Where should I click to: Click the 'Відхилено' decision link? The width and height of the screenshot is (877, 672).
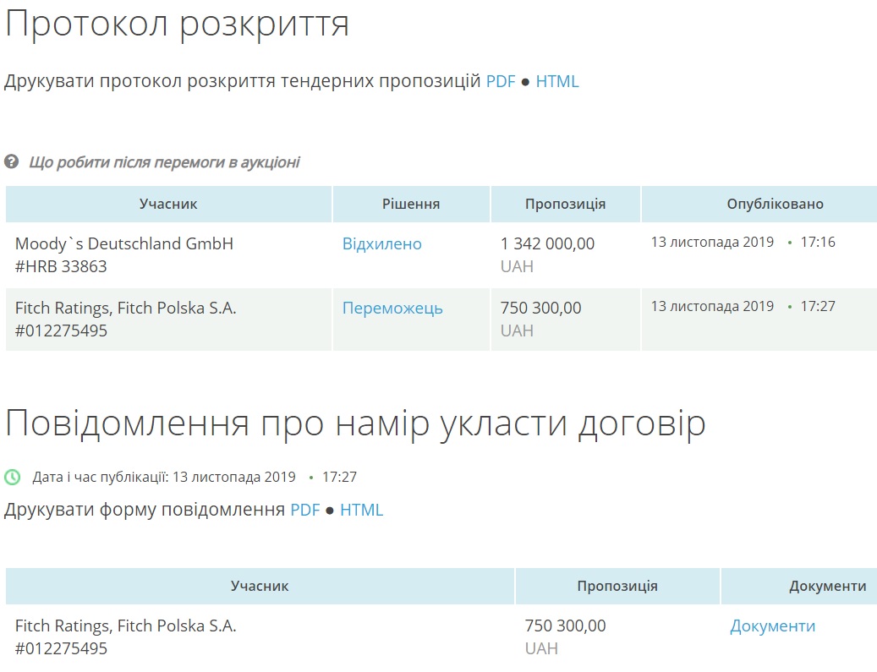tap(381, 244)
